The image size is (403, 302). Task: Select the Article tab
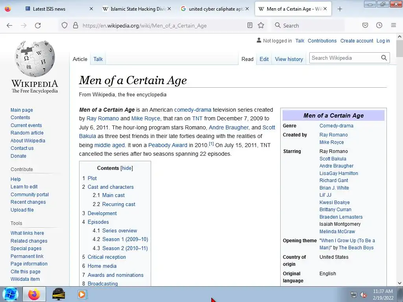pyautogui.click(x=80, y=59)
